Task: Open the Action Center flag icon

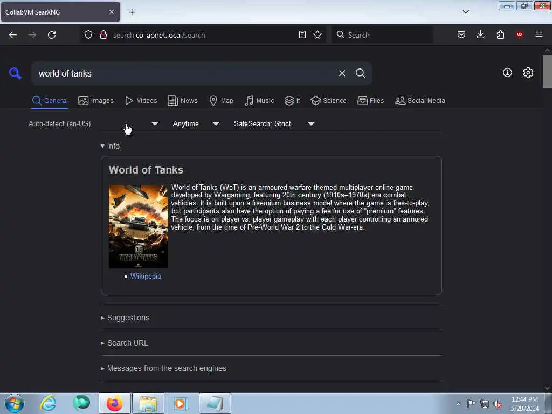Action: pos(471,403)
